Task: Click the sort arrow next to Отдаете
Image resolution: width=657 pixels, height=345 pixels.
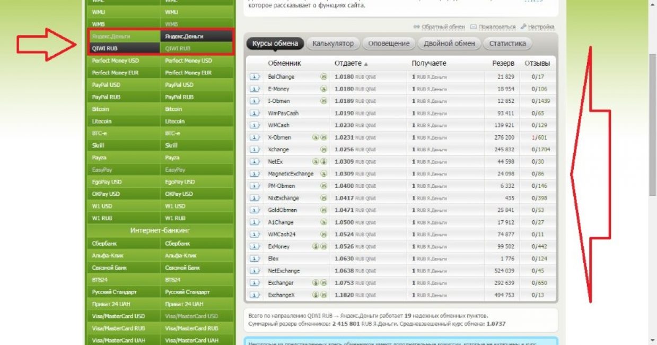Action: [365, 64]
